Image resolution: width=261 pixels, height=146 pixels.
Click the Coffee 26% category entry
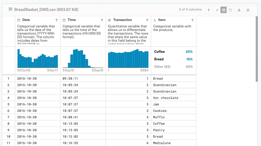(x=173, y=52)
